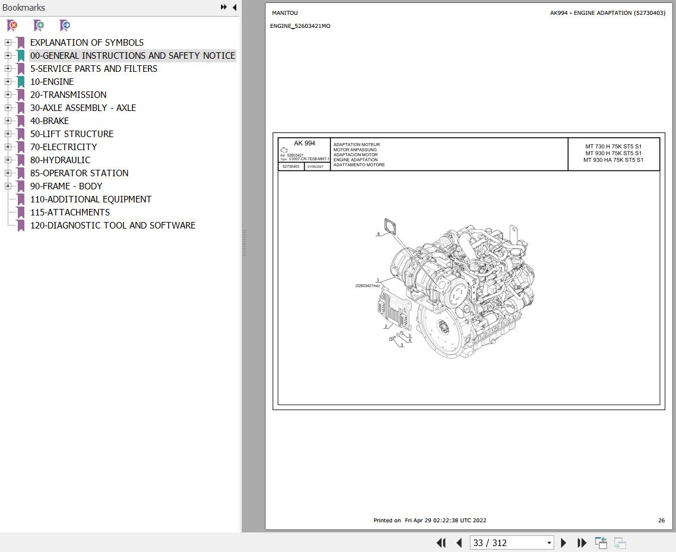The image size is (676, 552).
Task: Click the (52603421mo) part reference label
Action: click(x=367, y=285)
